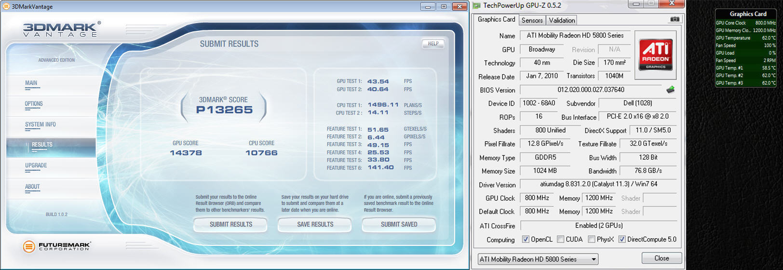
Task: Click the GPU Clock 800 MHz field
Action: (x=537, y=198)
